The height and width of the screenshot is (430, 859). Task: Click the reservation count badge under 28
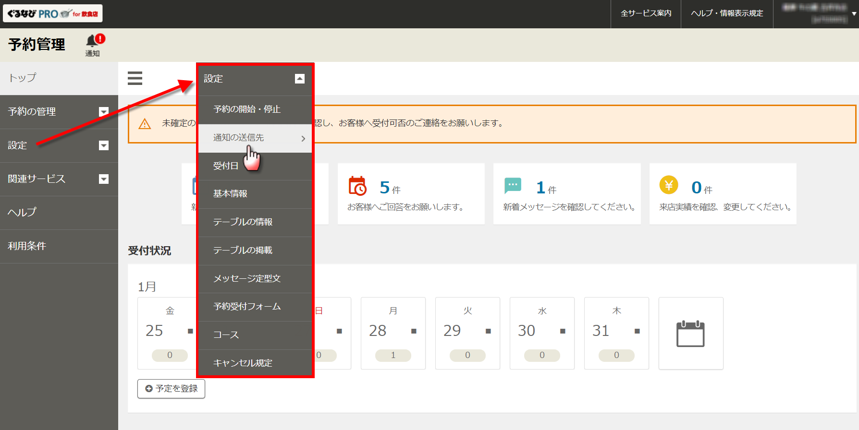pos(393,356)
